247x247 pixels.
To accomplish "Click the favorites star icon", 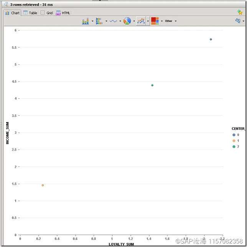I will click(x=240, y=12).
